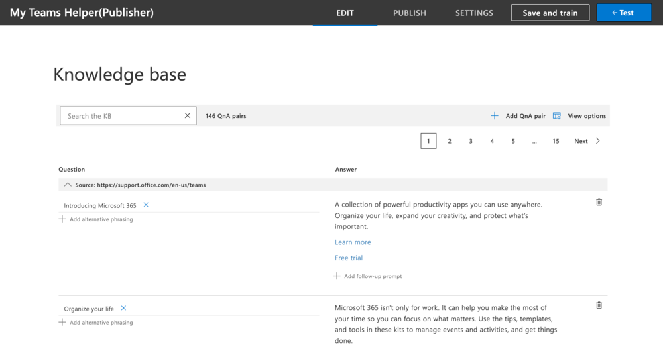Open the Learn more link
This screenshot has width=663, height=351.
[x=353, y=242]
